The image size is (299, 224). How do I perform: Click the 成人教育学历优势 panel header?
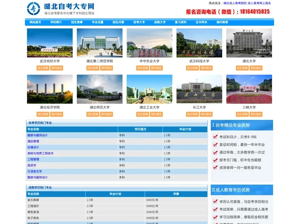click(x=242, y=190)
